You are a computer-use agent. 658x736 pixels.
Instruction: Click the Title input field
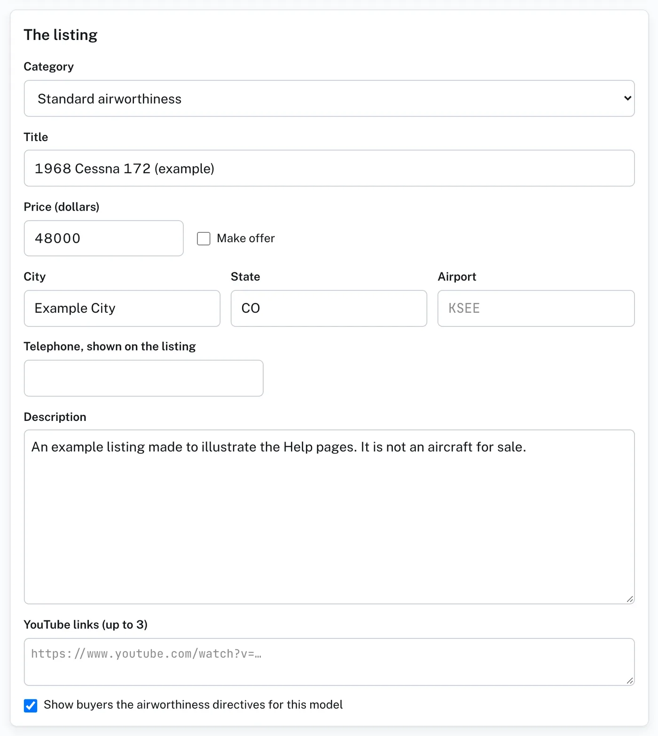click(329, 168)
